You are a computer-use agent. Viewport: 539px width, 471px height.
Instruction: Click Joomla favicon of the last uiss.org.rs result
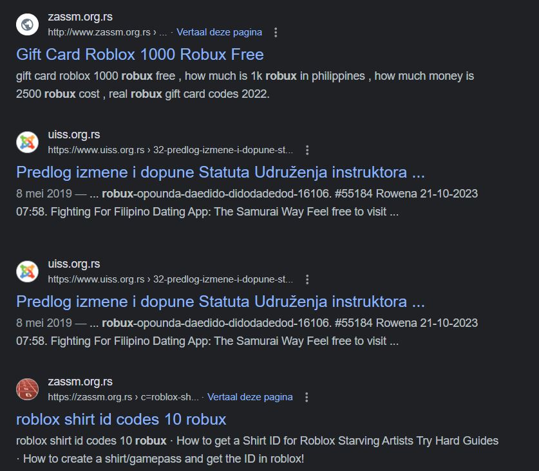(x=28, y=272)
